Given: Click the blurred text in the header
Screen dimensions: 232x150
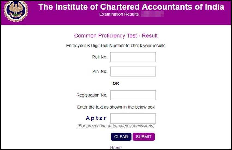Looking at the screenshot, I should coord(152,14).
